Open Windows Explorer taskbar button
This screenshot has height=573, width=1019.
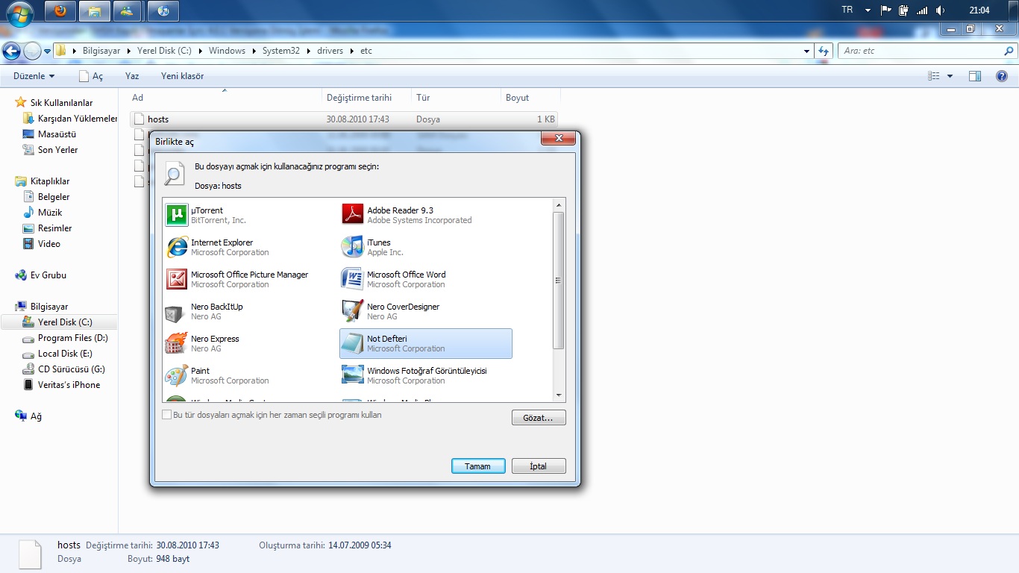point(95,10)
